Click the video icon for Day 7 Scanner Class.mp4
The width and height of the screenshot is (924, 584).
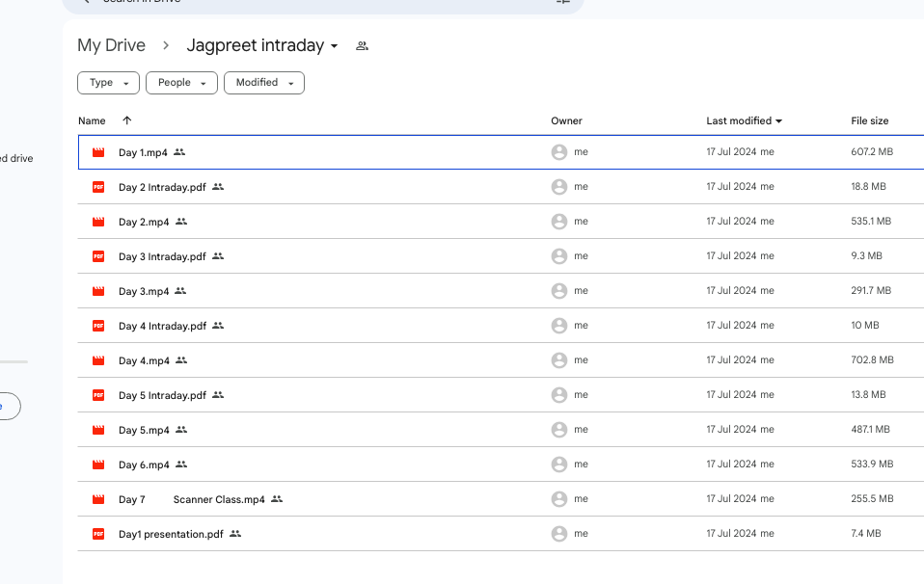[x=98, y=499]
